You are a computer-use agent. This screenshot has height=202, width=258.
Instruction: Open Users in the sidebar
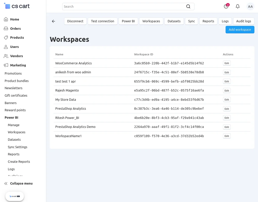coord(14,47)
